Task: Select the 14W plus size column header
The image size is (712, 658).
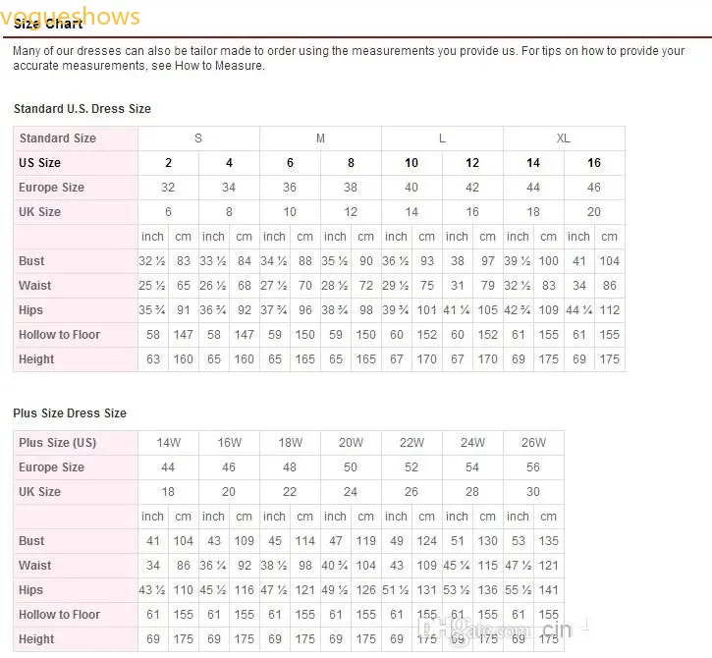Action: coord(168,443)
